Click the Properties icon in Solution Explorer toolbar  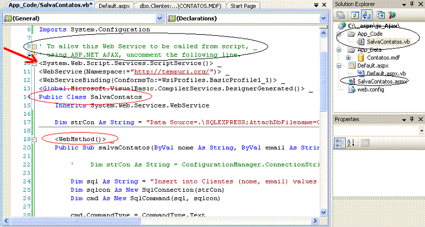point(341,15)
